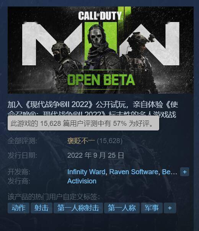Open the Raven Software developer link
The width and height of the screenshot is (199, 231).
tap(134, 172)
